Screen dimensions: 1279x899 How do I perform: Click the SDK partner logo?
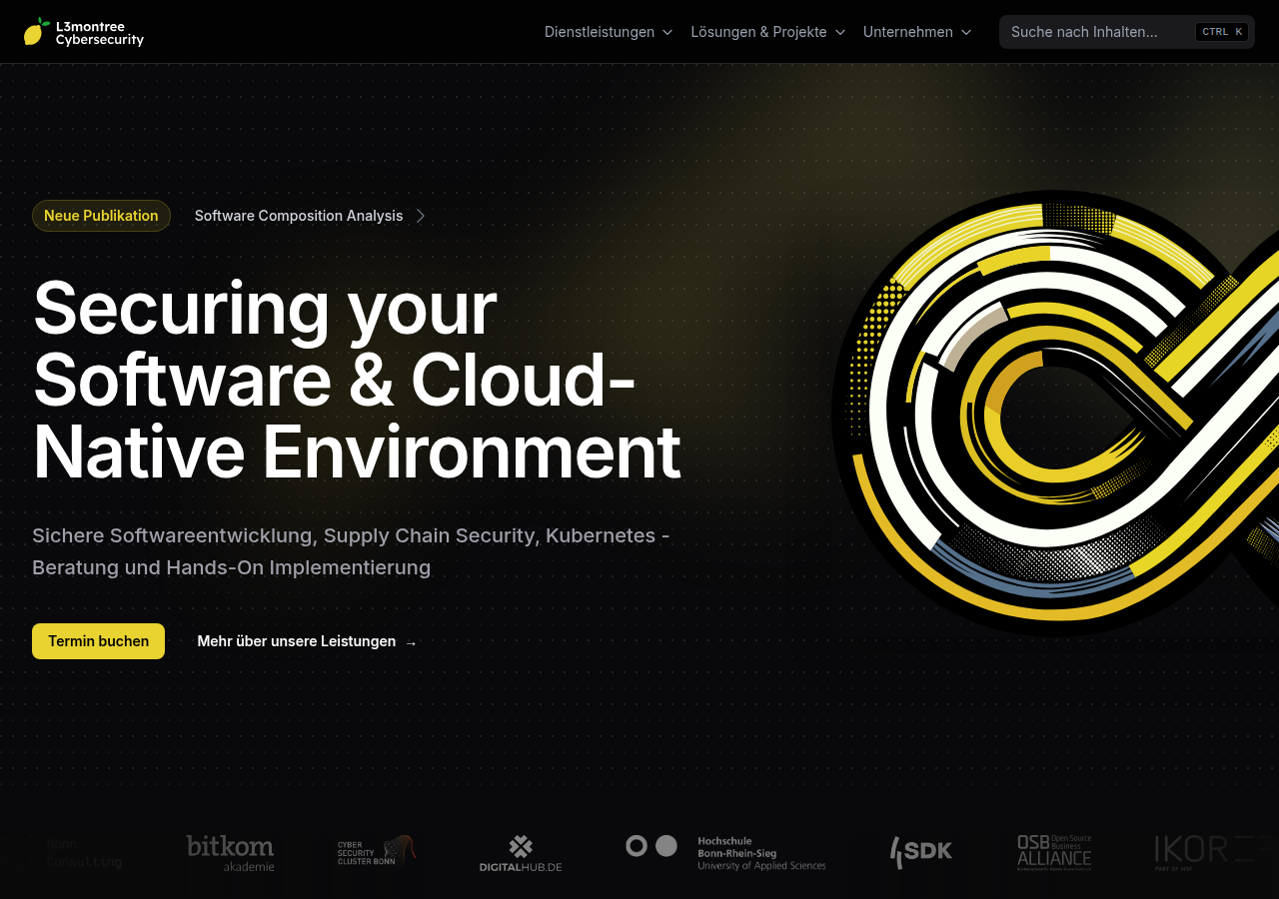[x=921, y=852]
